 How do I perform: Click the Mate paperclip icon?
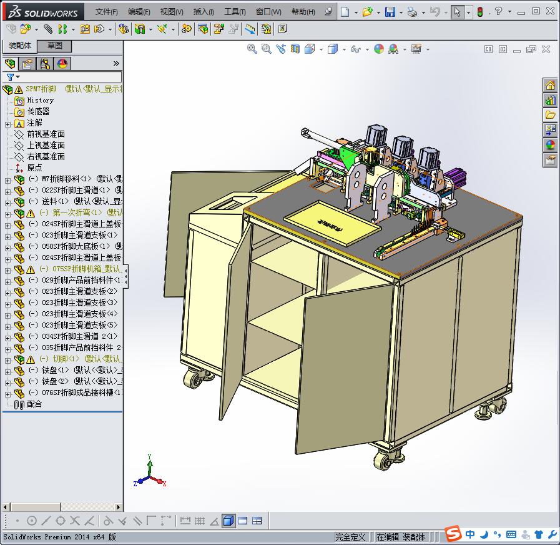[48, 29]
